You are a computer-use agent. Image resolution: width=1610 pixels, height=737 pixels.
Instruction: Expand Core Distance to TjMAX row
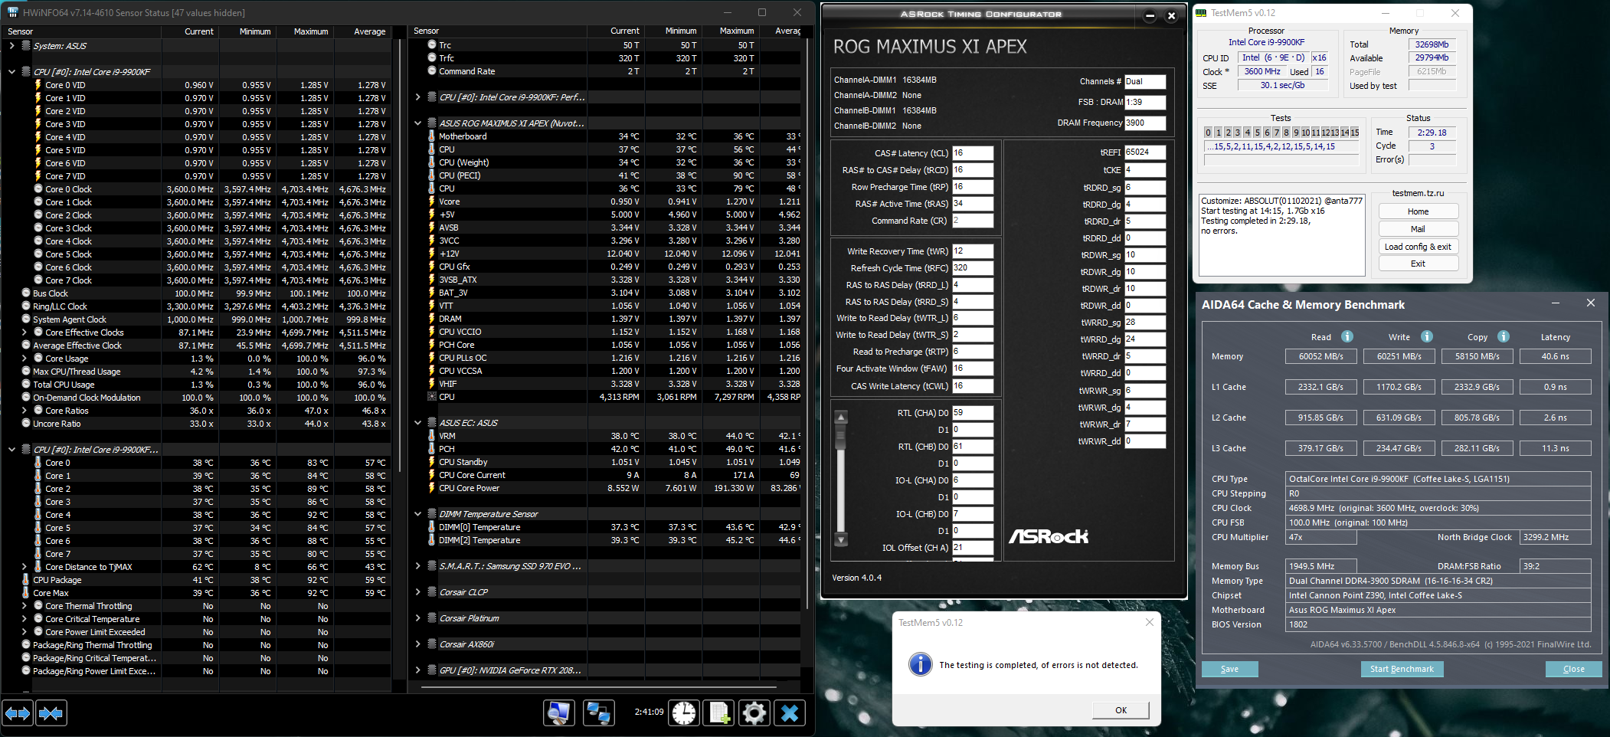click(25, 567)
